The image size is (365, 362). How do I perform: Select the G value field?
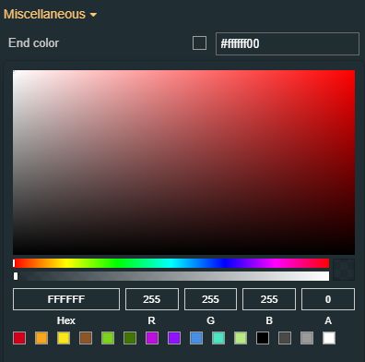(210, 299)
